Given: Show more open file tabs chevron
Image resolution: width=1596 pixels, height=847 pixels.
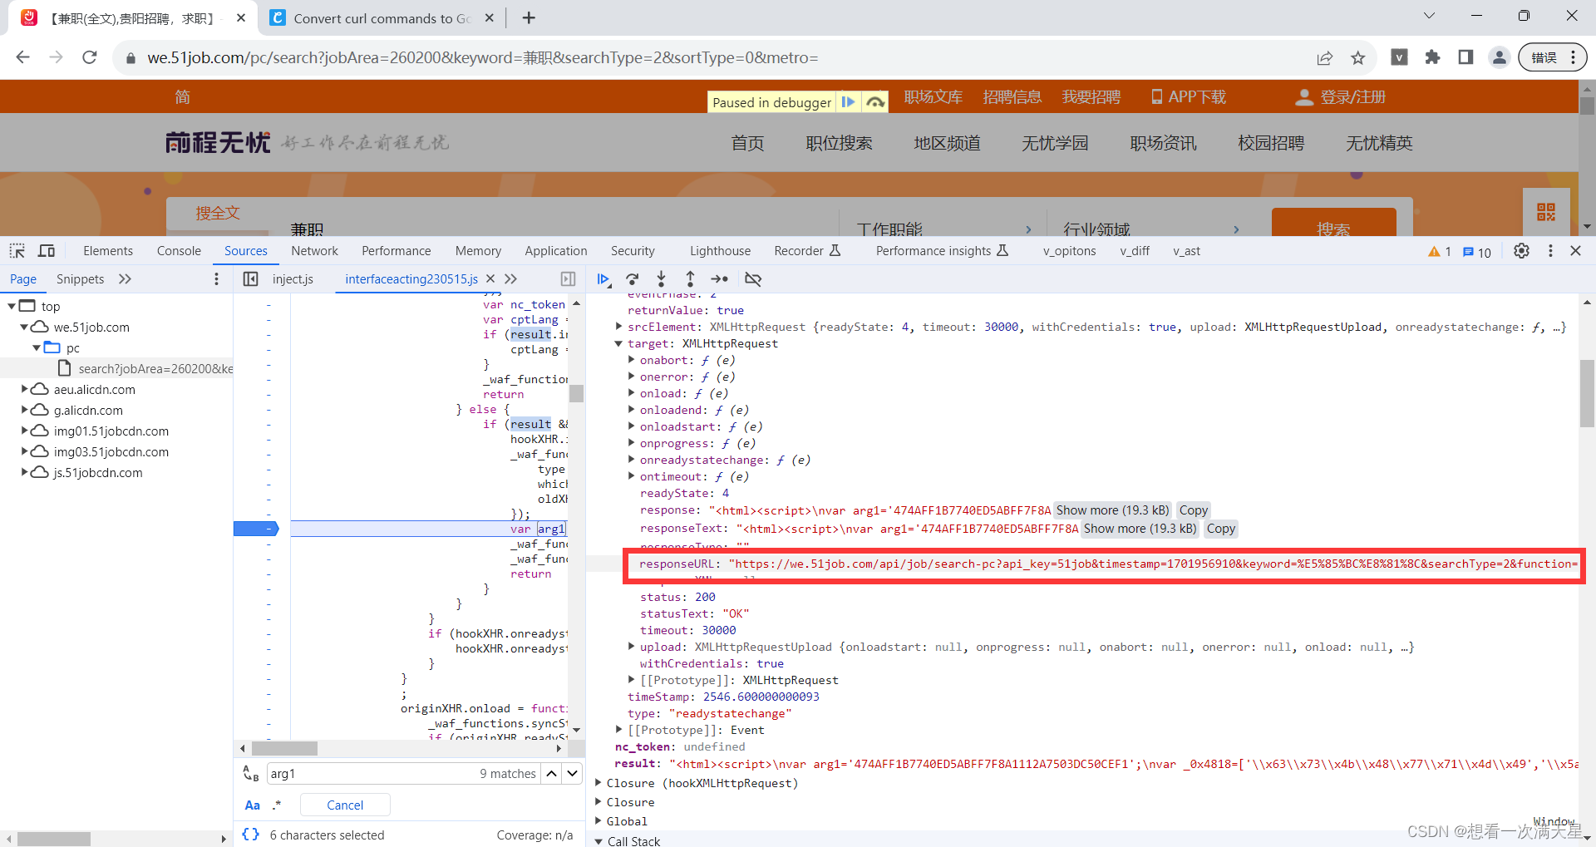Looking at the screenshot, I should [x=510, y=279].
